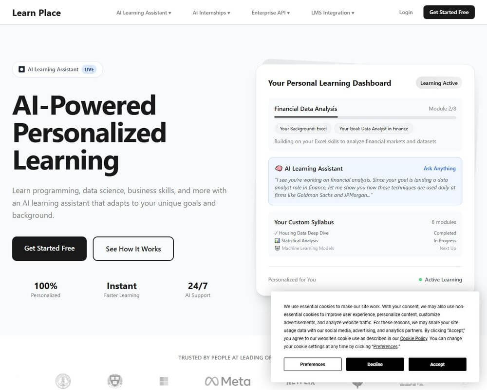Expand the Enterprise API menu
This screenshot has width=487, height=390.
point(270,13)
